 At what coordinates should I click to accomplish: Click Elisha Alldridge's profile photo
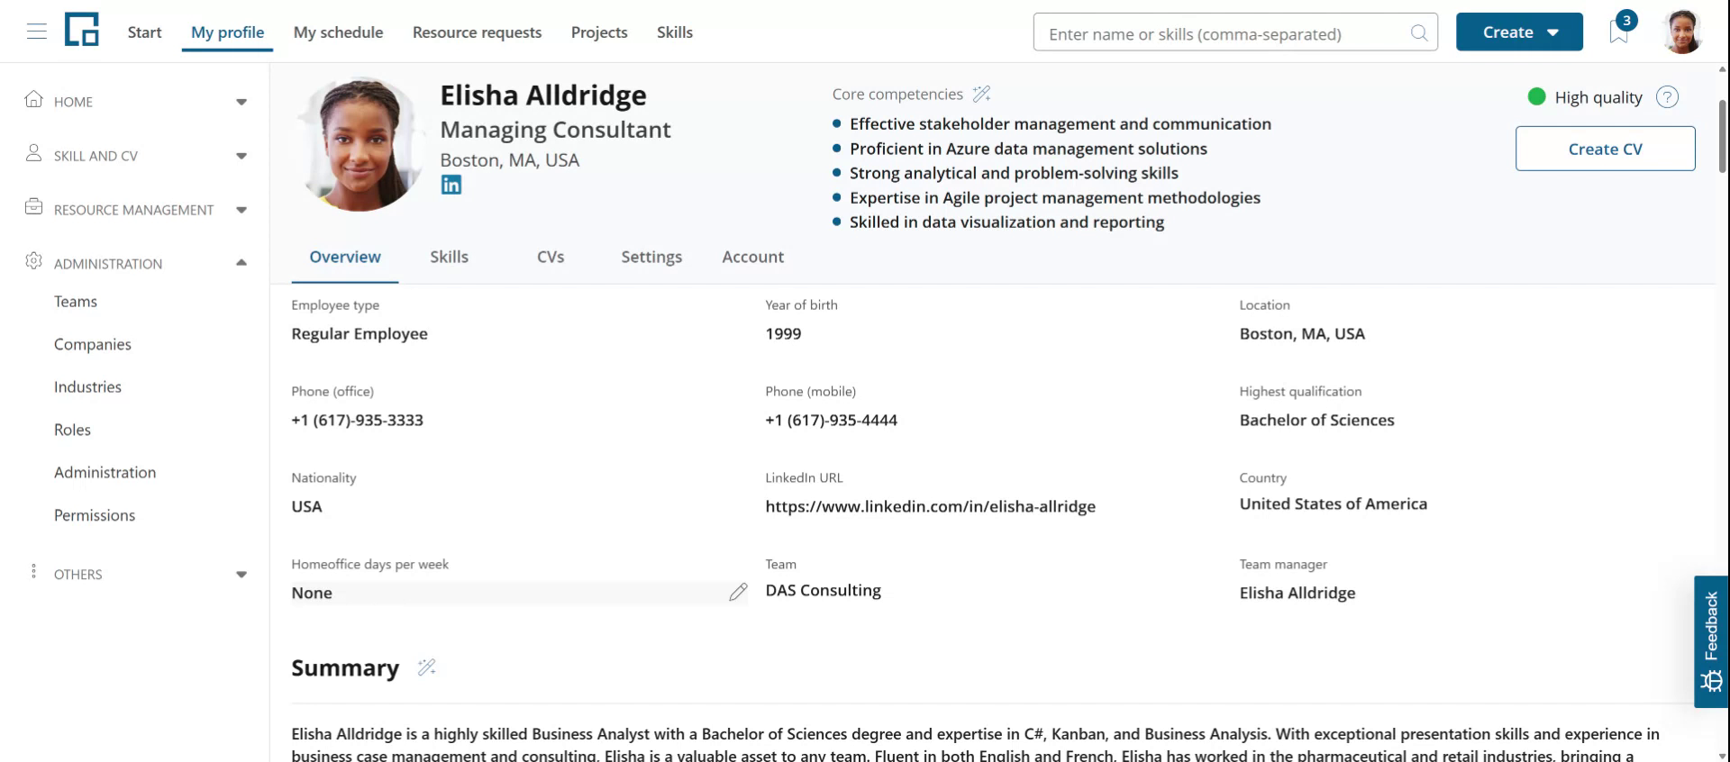tap(360, 144)
